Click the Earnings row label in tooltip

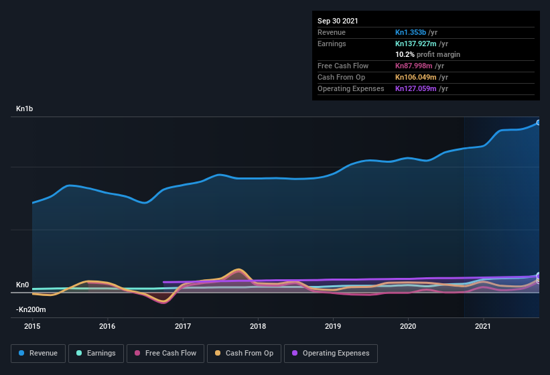(332, 44)
